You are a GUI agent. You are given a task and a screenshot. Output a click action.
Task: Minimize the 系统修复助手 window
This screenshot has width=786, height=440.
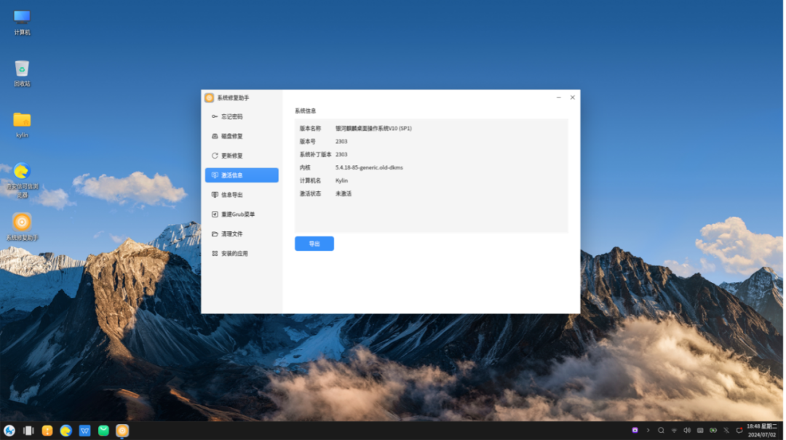(558, 97)
